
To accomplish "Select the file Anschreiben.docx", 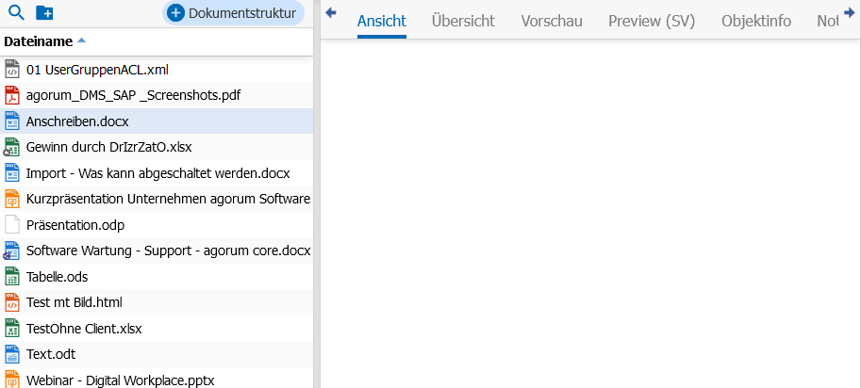I will (77, 121).
